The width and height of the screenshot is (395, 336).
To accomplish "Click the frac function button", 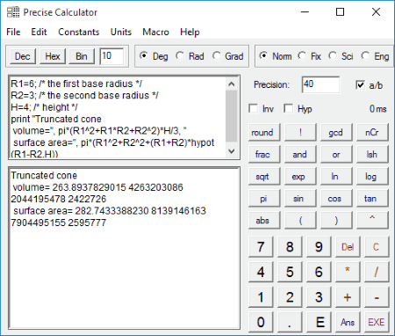I will 264,155.
